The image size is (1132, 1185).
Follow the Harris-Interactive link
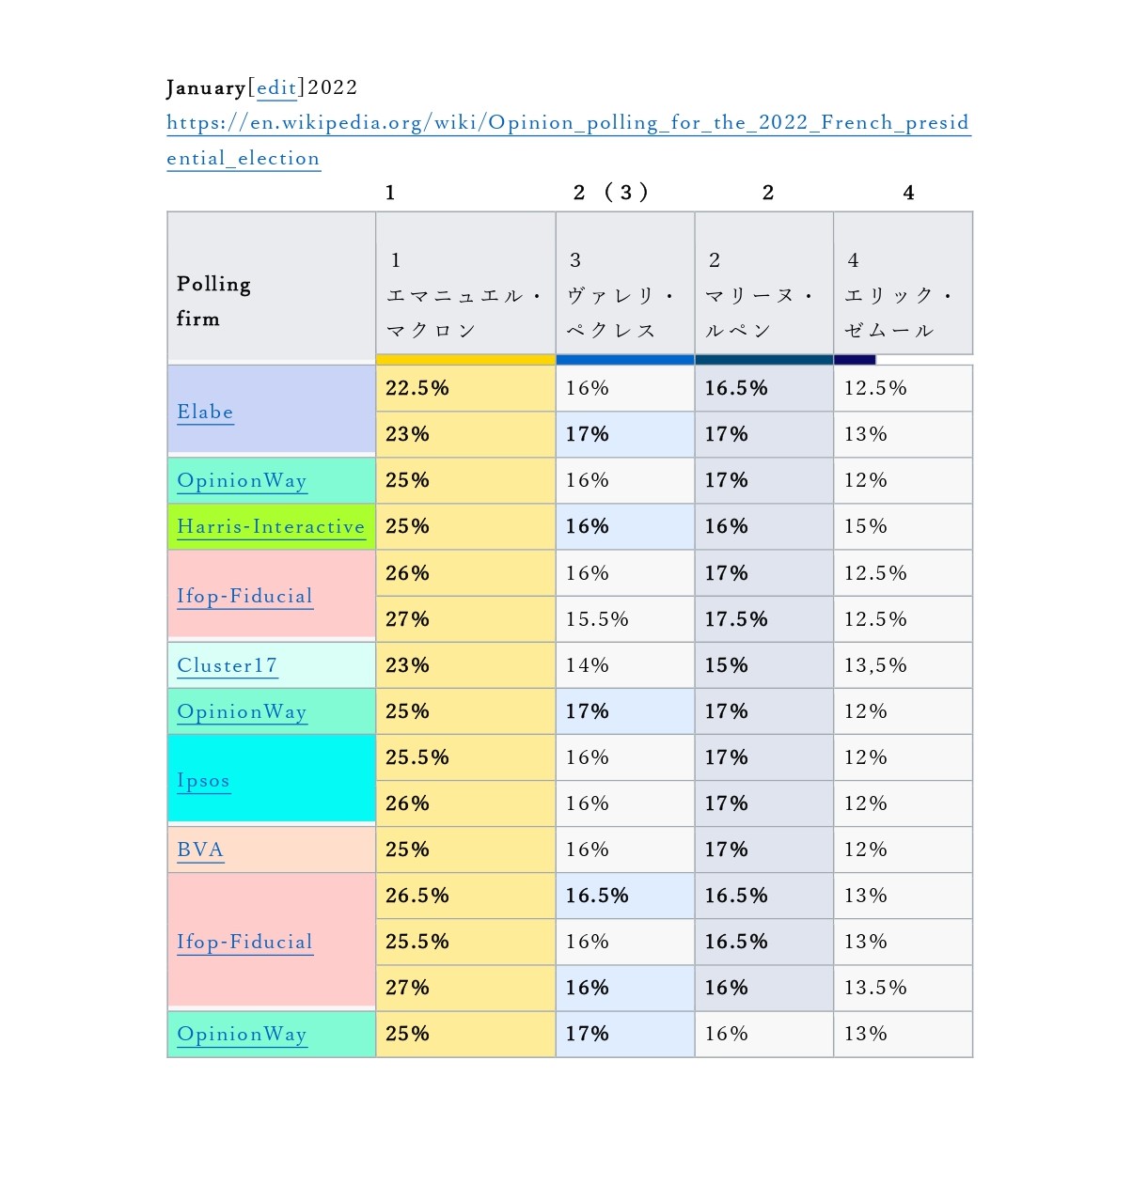click(271, 526)
